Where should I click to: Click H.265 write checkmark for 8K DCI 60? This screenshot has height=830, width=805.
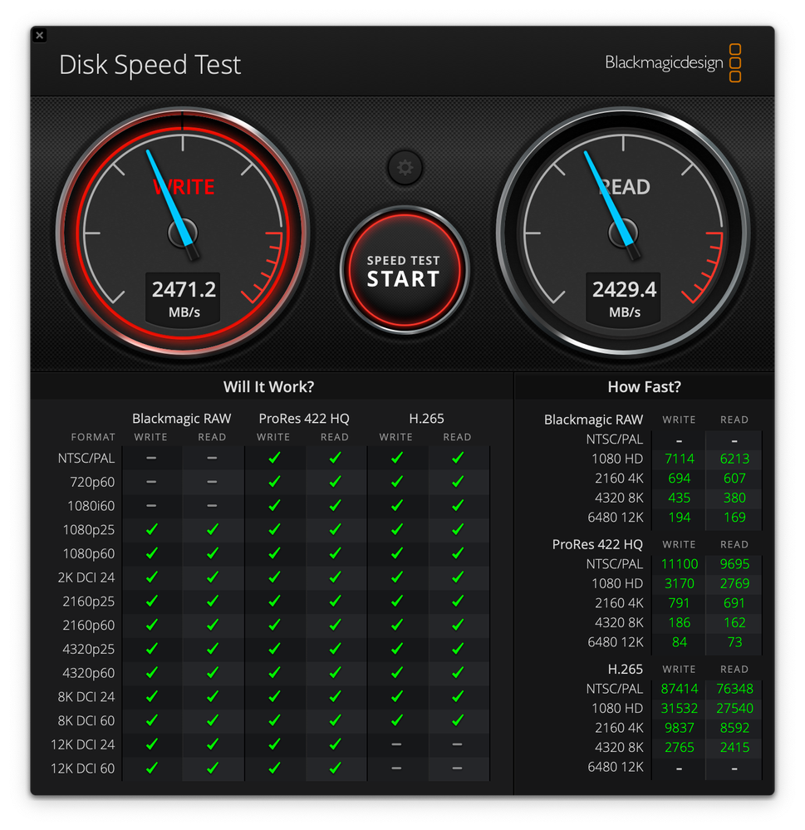[397, 720]
